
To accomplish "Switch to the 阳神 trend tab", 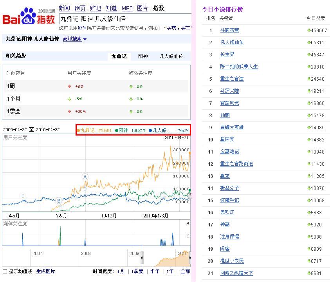I will coord(143,56).
